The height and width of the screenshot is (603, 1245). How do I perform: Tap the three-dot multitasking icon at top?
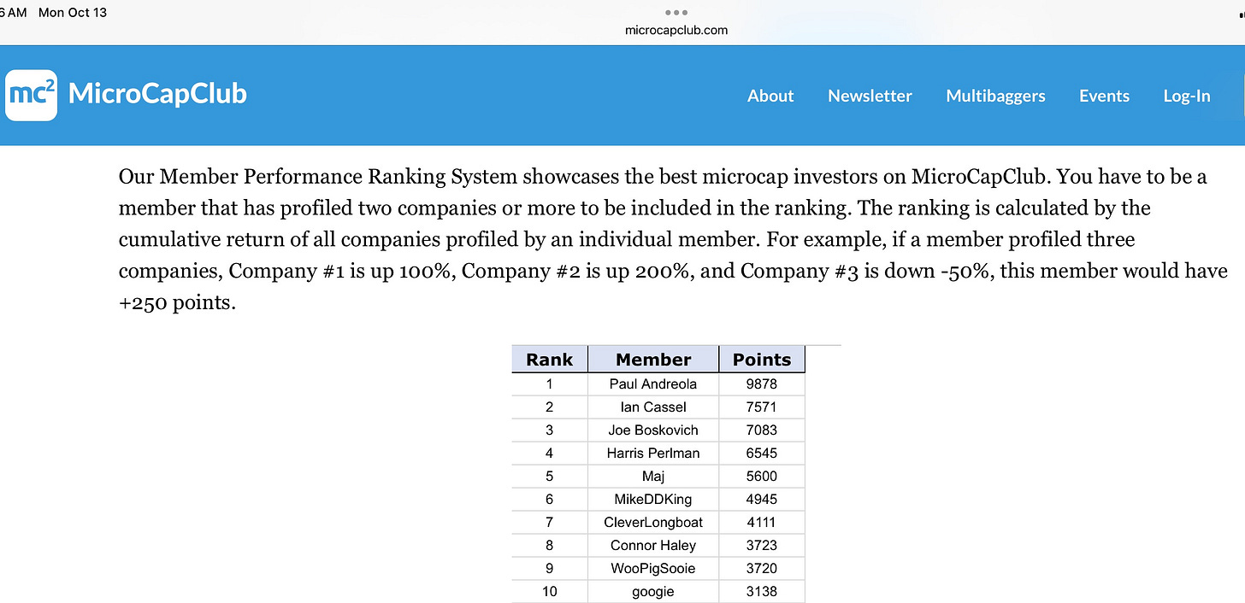point(676,13)
